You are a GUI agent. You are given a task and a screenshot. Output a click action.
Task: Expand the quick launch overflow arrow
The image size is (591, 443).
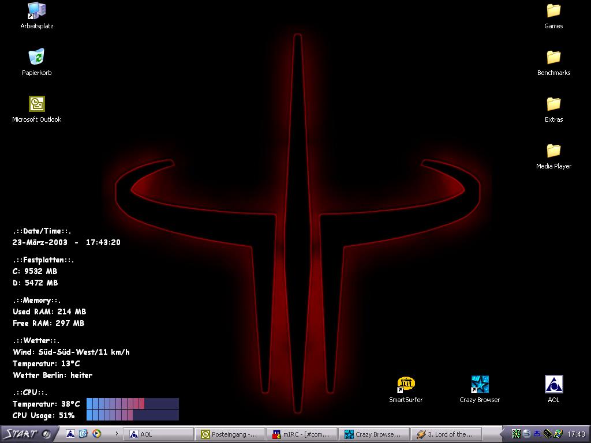point(117,434)
